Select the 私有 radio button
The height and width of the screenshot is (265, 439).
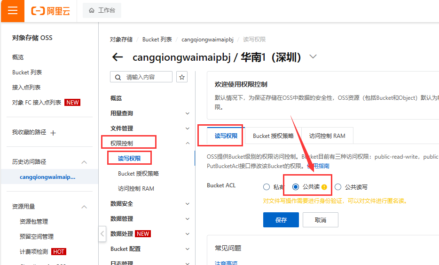click(267, 187)
